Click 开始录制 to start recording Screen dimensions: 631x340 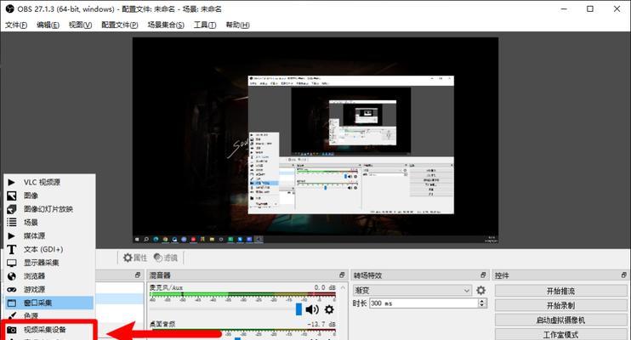(560, 305)
